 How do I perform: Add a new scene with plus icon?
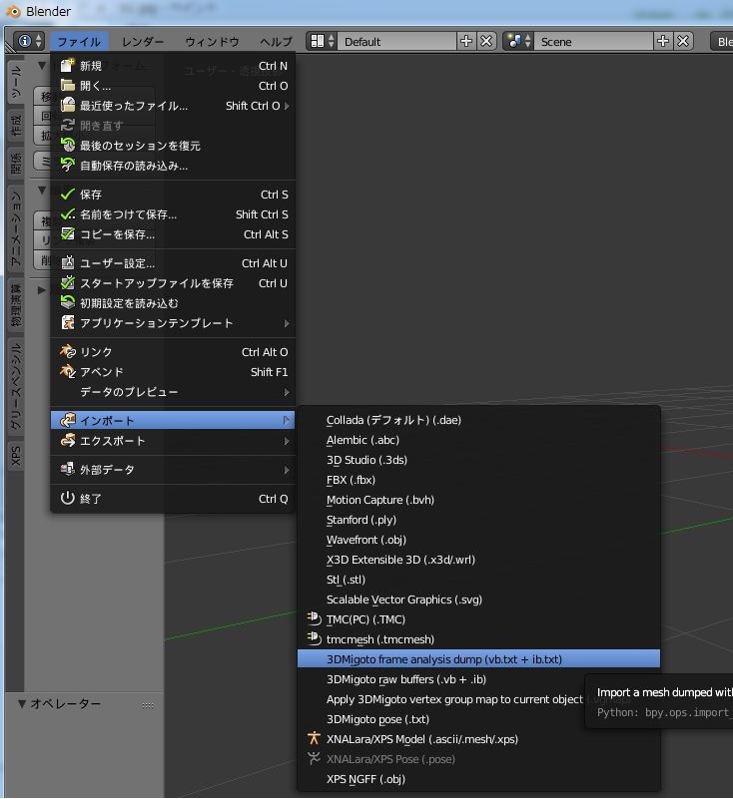tap(663, 41)
